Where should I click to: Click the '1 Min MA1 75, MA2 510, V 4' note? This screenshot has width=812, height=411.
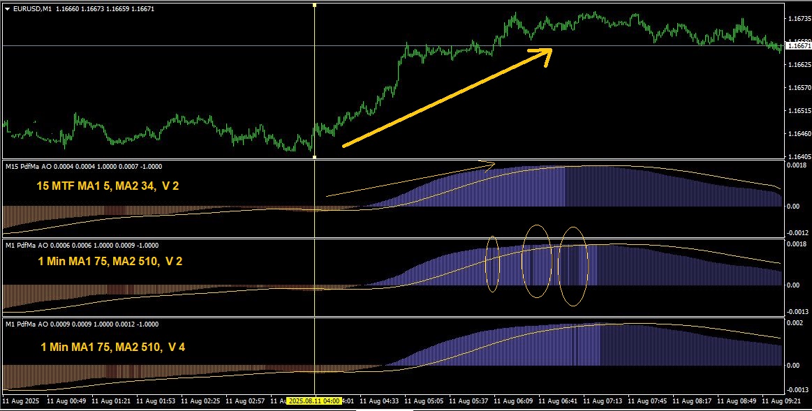click(x=113, y=347)
